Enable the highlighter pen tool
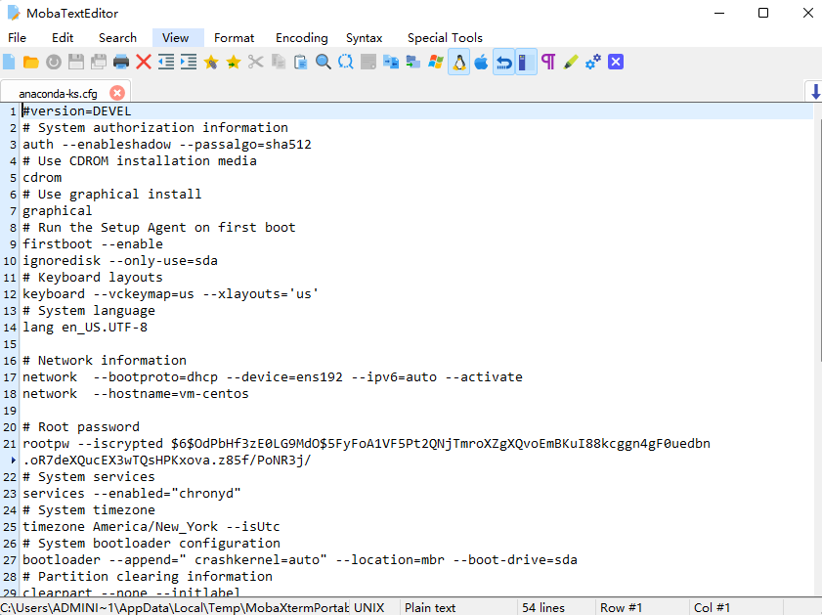This screenshot has width=822, height=615. [570, 61]
